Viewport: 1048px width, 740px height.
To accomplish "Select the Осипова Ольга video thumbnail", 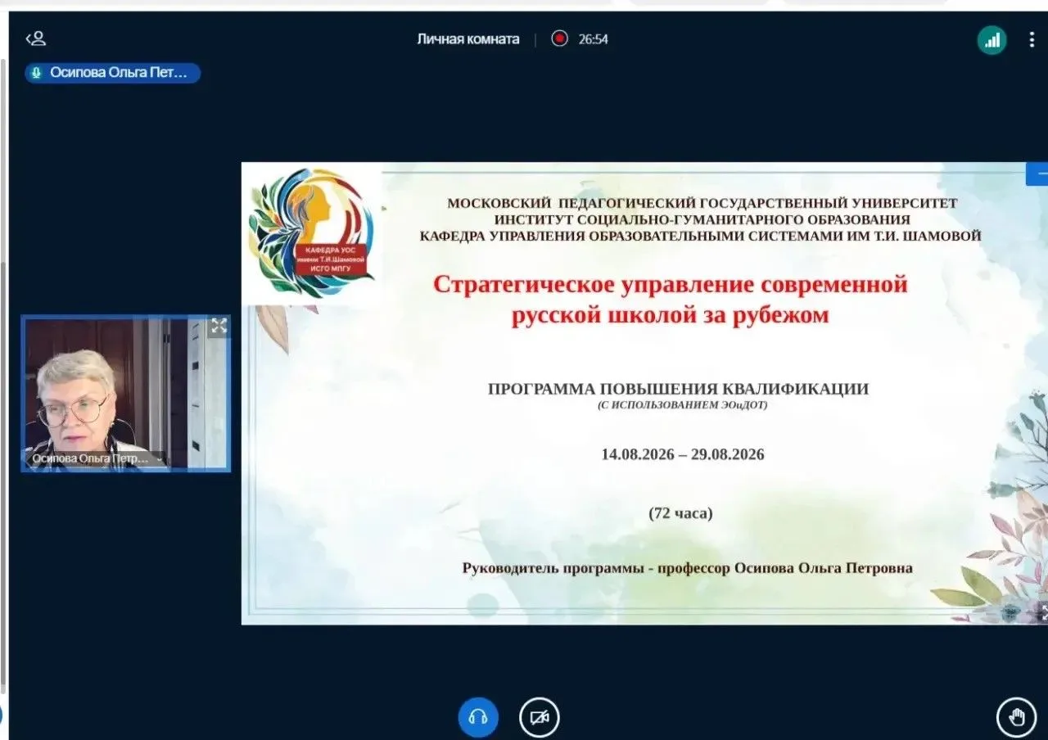I will [125, 394].
